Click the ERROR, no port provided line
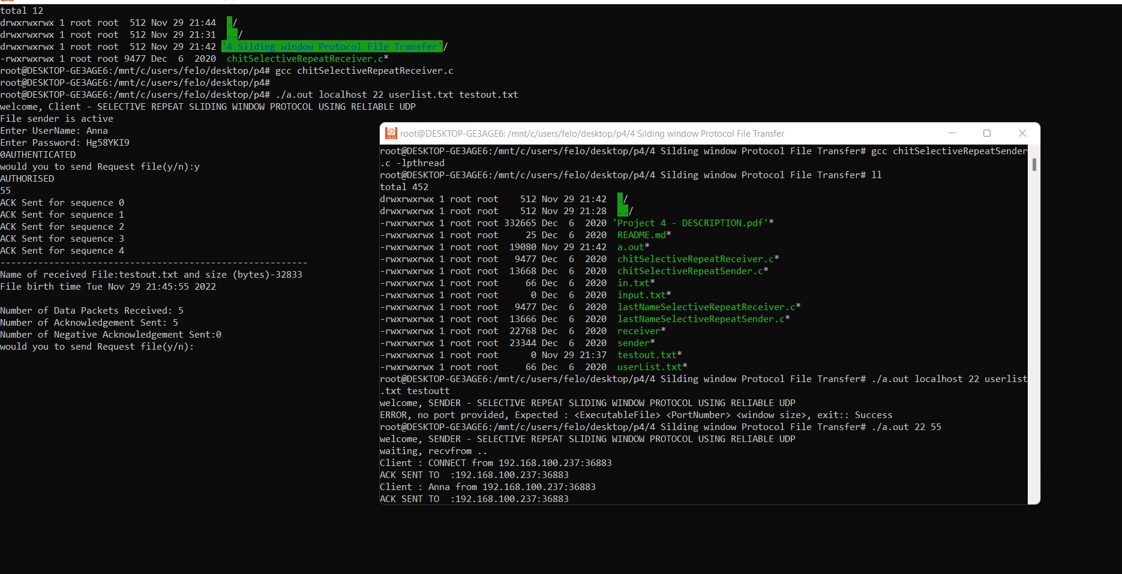 [636, 415]
